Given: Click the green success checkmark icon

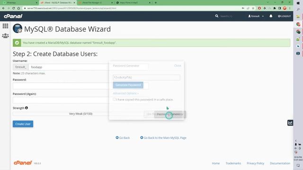Looking at the screenshot, I should (17, 43).
